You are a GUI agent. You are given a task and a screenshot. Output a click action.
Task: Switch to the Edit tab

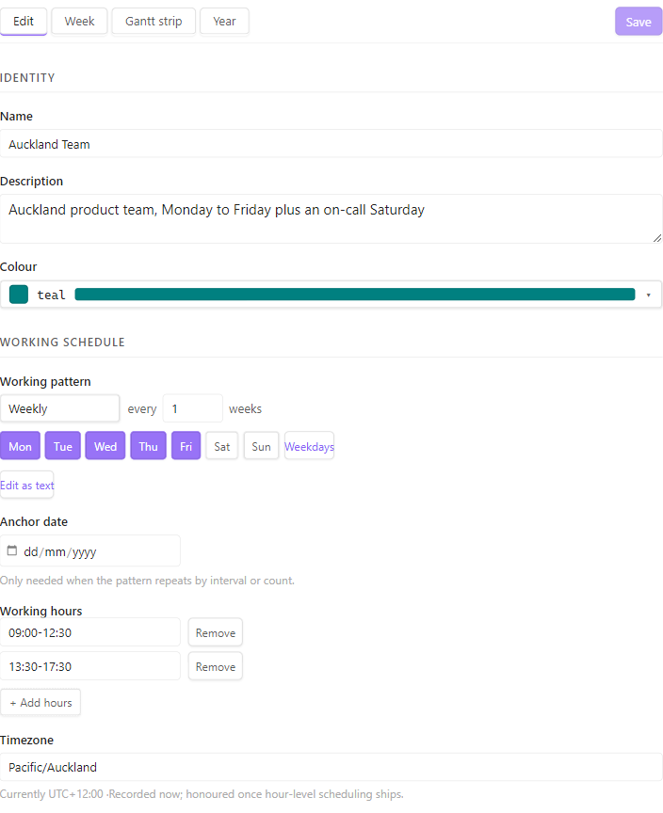pyautogui.click(x=24, y=22)
